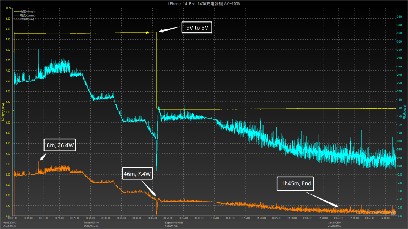Select the yellow Voltage legend line sample
This screenshot has width=408, height=229.
click(17, 12)
